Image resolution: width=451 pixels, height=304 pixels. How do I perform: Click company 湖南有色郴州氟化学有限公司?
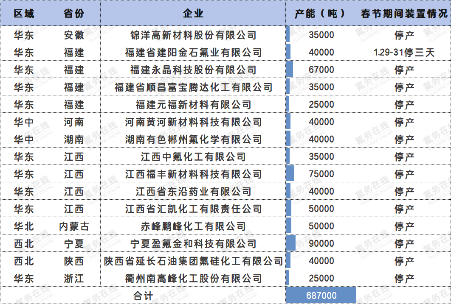coord(193,139)
